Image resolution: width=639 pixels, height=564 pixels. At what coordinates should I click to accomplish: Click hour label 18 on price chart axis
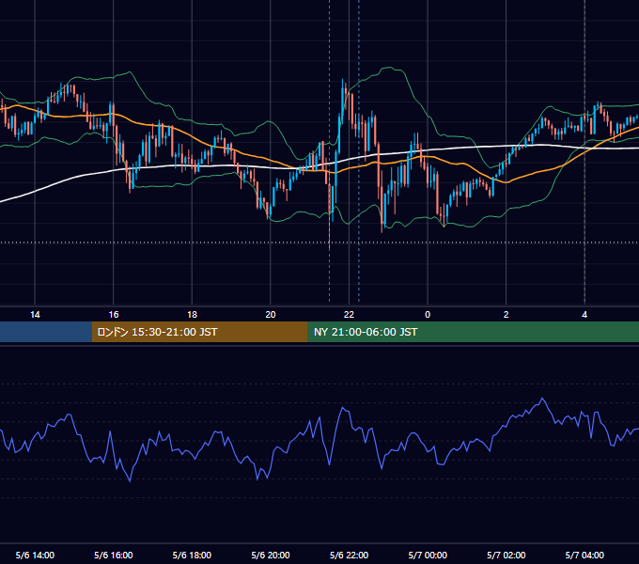pos(192,315)
